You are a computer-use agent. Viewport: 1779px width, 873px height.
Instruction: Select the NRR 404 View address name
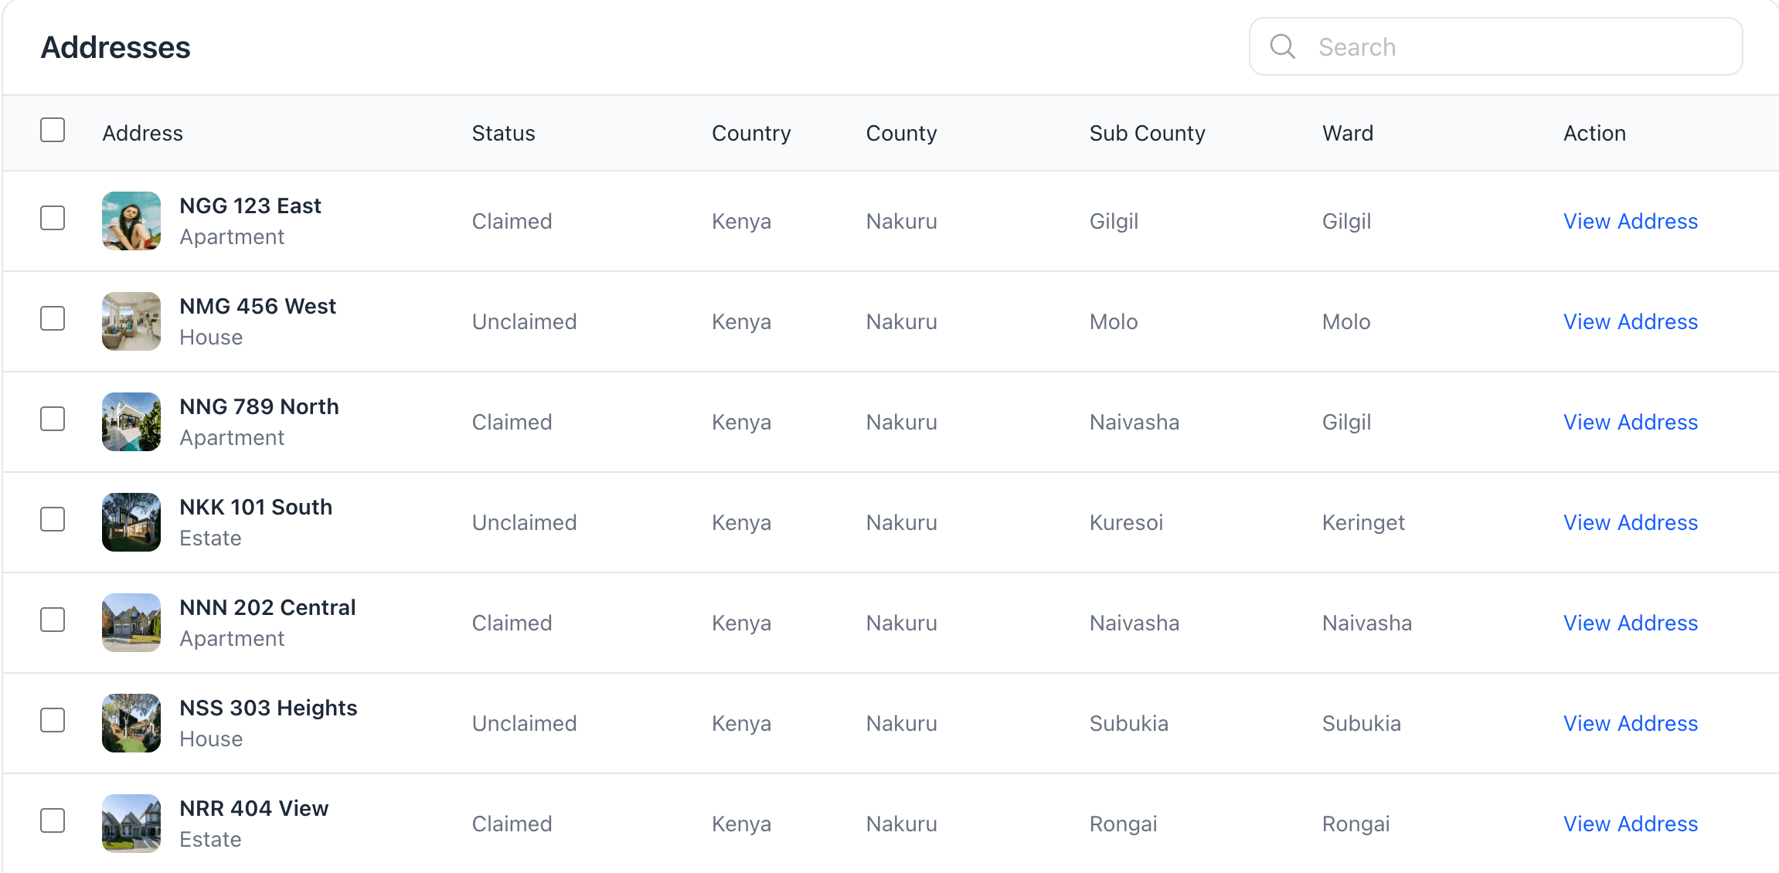[254, 808]
